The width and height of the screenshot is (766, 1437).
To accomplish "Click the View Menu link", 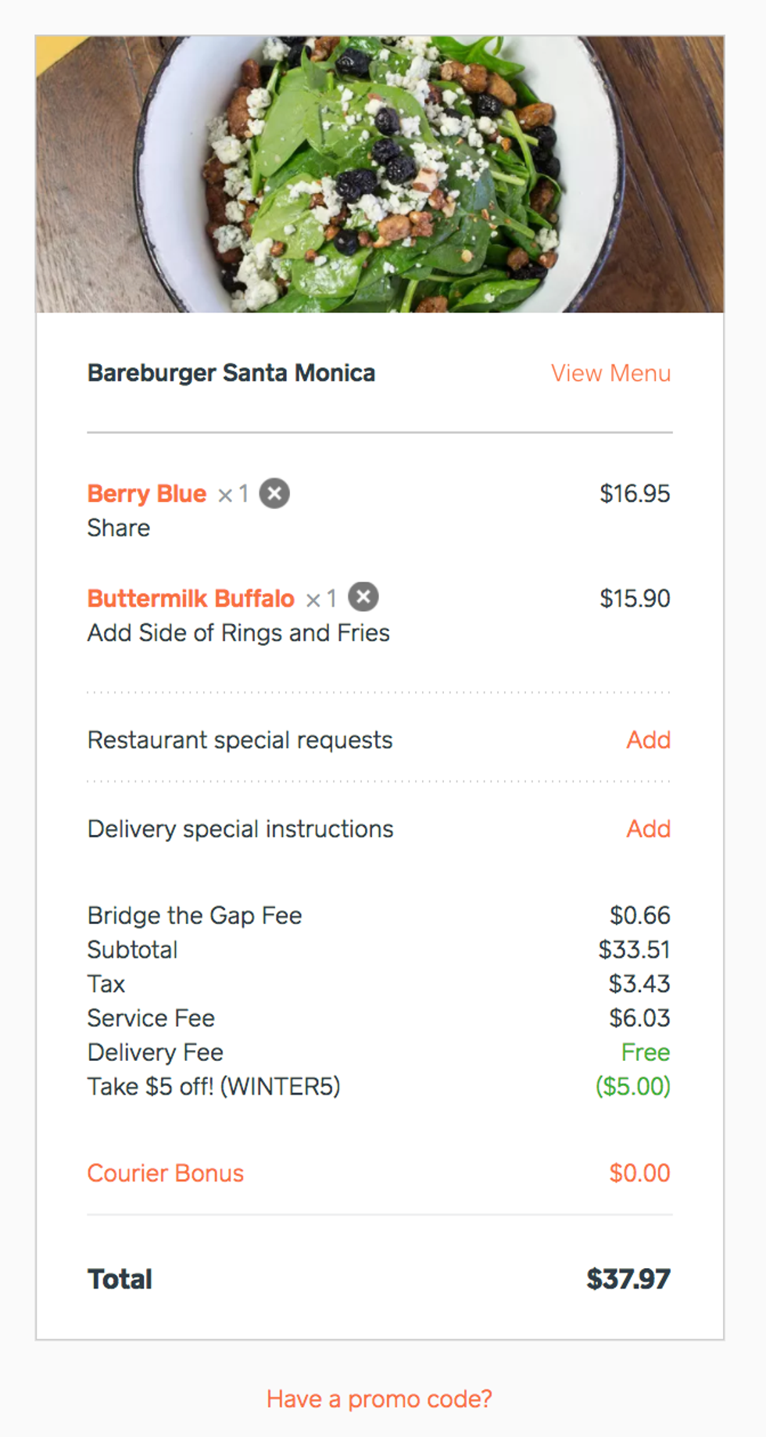I will [610, 373].
